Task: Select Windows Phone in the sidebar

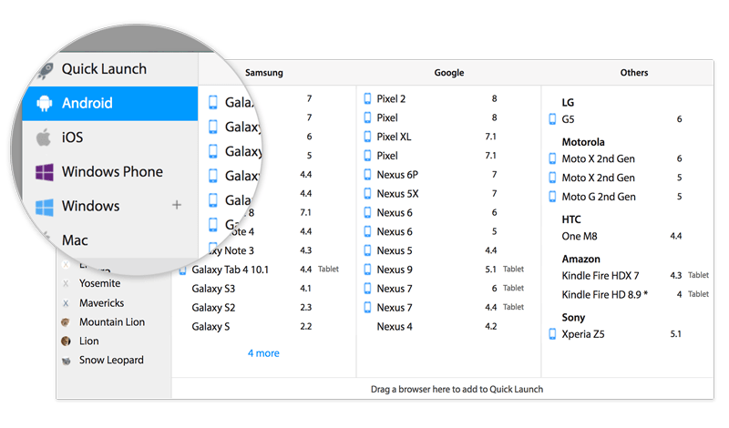Action: coord(111,172)
